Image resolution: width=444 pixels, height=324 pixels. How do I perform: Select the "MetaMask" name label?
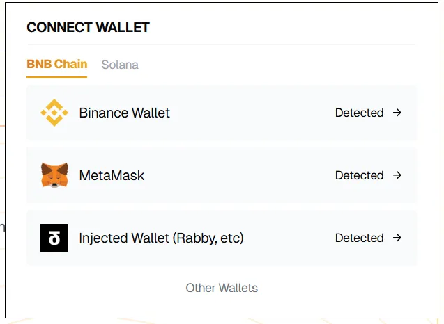click(112, 175)
